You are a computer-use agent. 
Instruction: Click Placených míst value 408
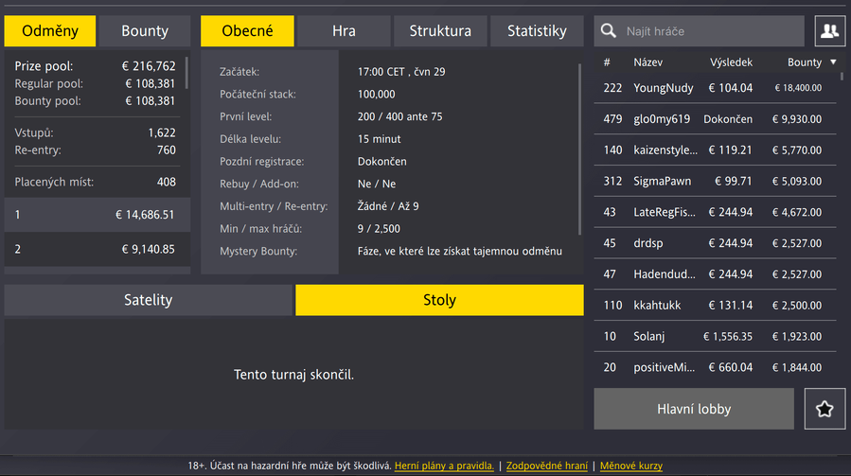(166, 182)
